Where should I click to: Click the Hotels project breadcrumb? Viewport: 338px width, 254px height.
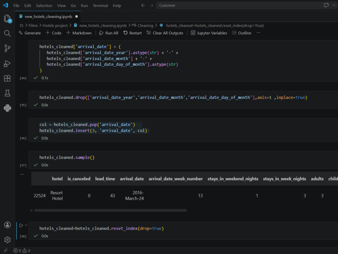pyautogui.click(x=55, y=25)
